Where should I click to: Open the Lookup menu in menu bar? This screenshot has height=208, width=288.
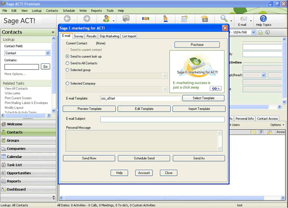tap(37, 11)
